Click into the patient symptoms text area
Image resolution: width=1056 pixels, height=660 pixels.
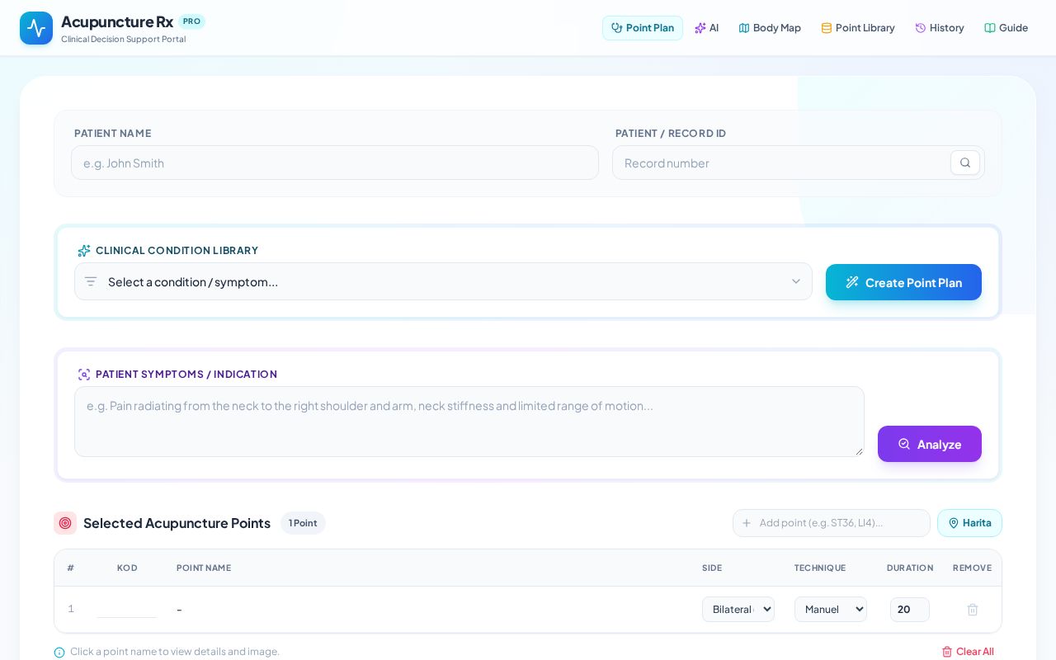[x=469, y=422]
